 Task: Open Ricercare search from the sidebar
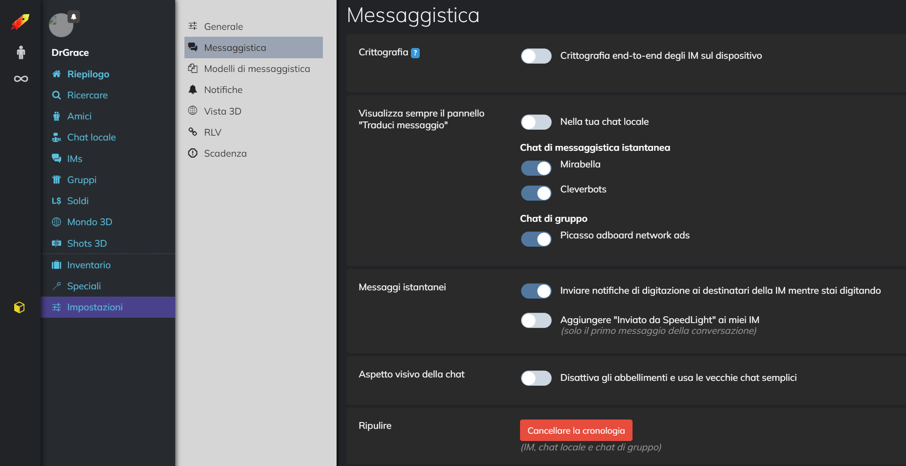point(87,95)
